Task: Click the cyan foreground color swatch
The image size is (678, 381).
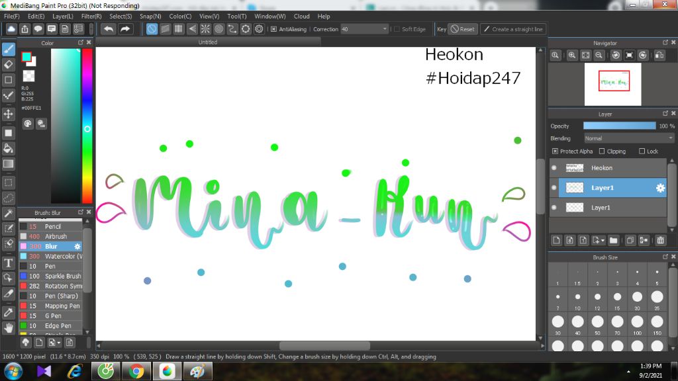Action: (x=26, y=57)
